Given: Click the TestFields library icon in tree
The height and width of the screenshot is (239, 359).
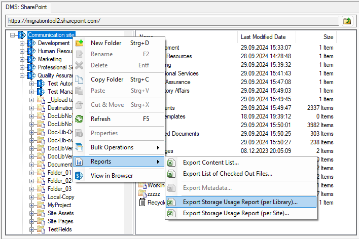Looking at the screenshot, I should tap(41, 229).
